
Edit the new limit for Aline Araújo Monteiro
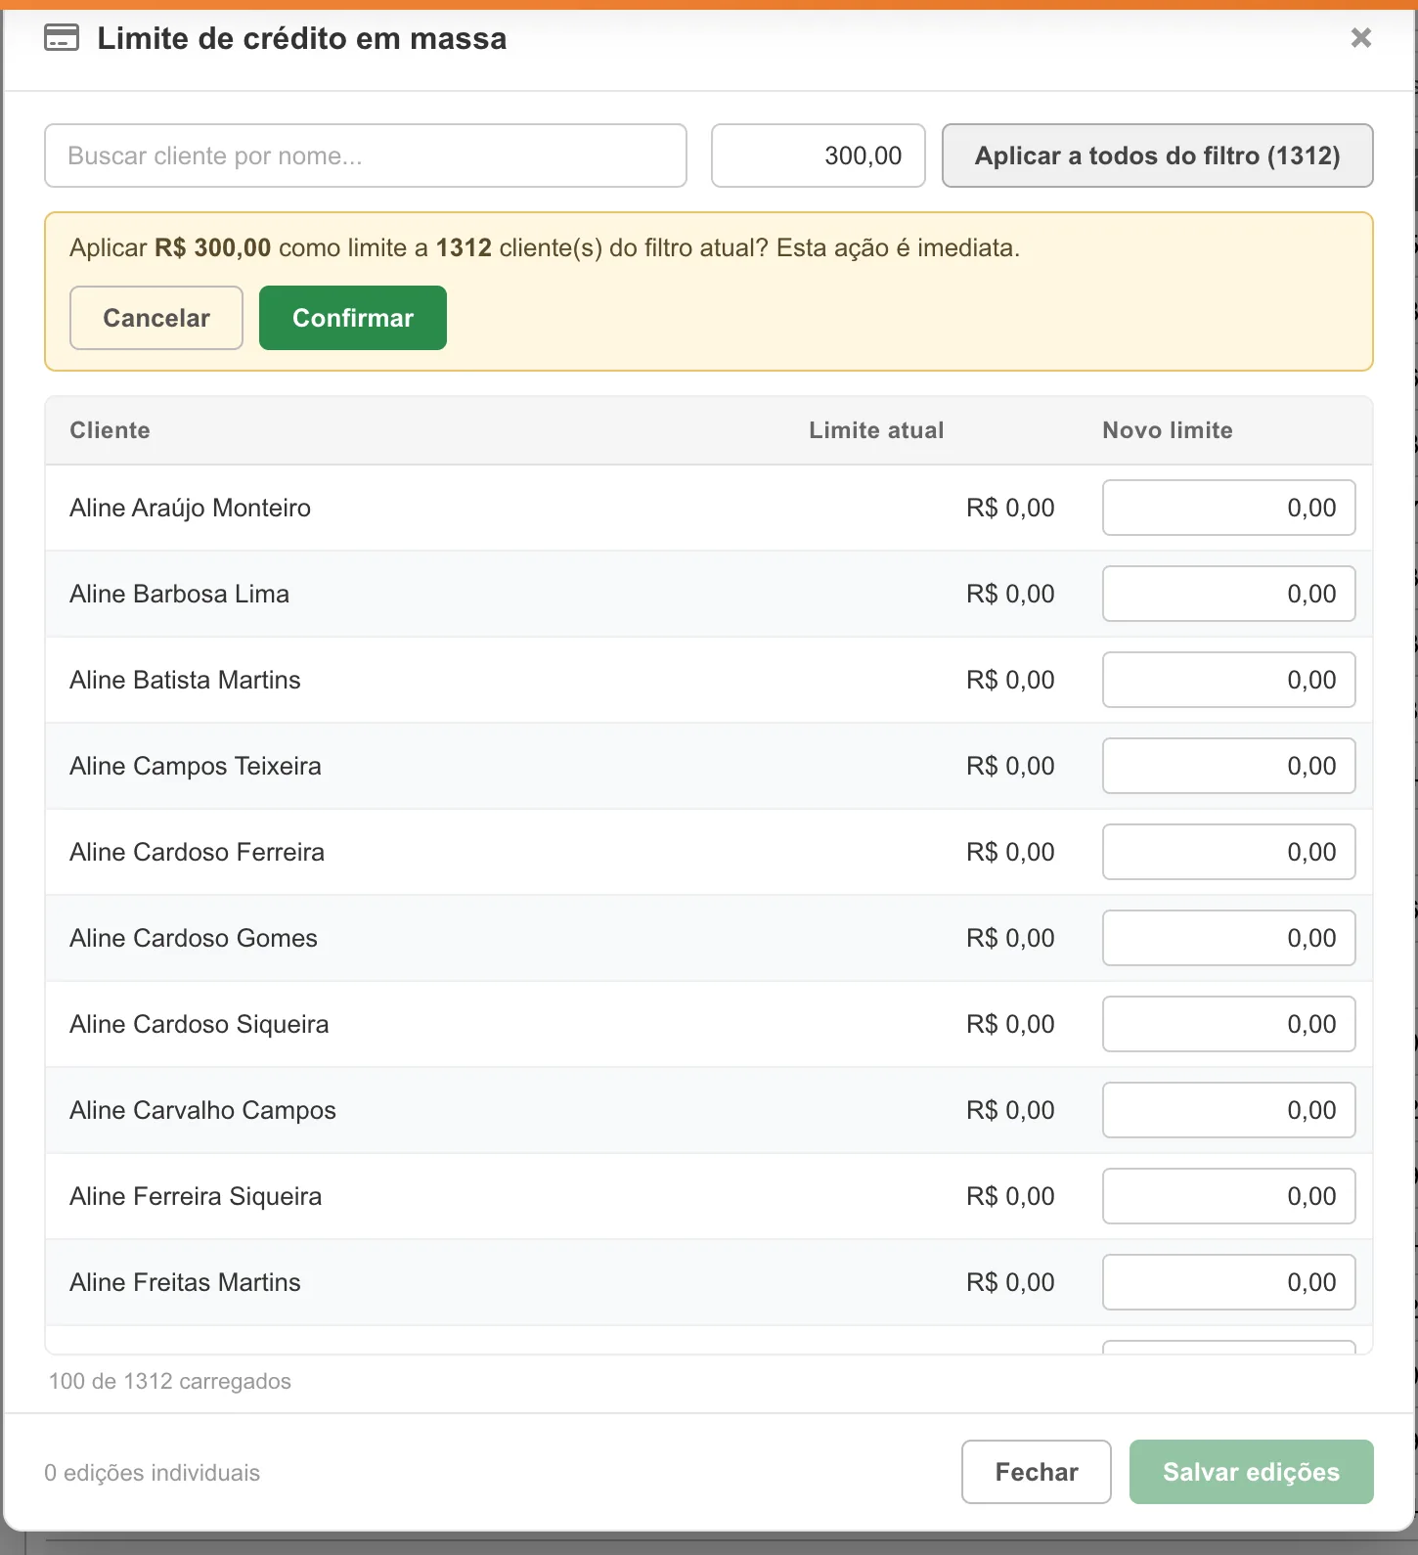pos(1229,508)
